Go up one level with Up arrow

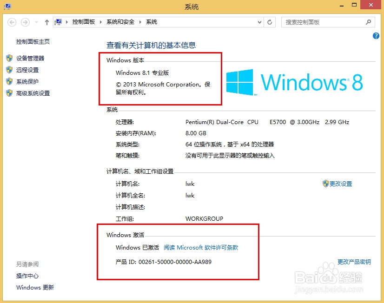[x=47, y=22]
